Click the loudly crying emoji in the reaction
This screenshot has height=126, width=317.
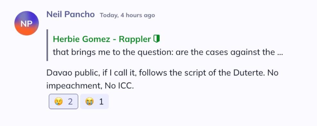coord(90,102)
